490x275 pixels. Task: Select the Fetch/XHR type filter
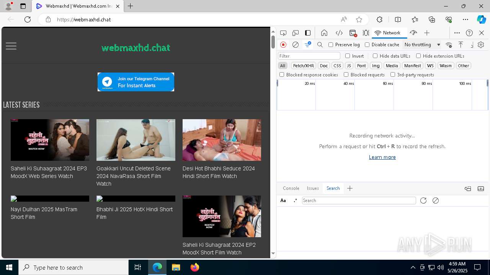coord(304,66)
